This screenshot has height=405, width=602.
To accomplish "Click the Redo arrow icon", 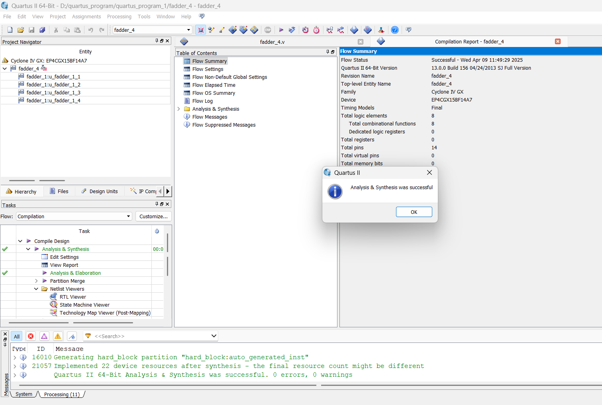I will (x=102, y=30).
